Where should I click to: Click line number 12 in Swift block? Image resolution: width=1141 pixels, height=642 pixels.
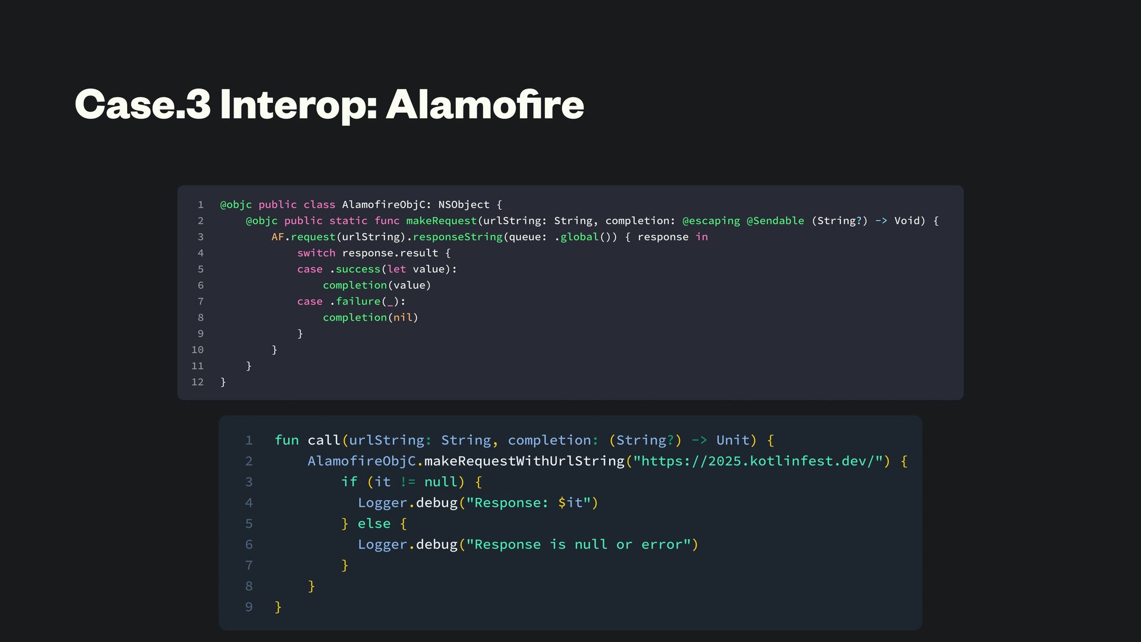[x=197, y=382]
